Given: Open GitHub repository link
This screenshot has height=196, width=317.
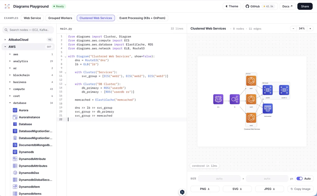Looking at the screenshot, I should click(x=260, y=6).
